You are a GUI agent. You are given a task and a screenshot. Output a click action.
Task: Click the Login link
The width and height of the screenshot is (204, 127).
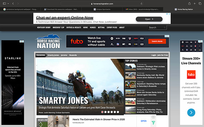click(154, 55)
